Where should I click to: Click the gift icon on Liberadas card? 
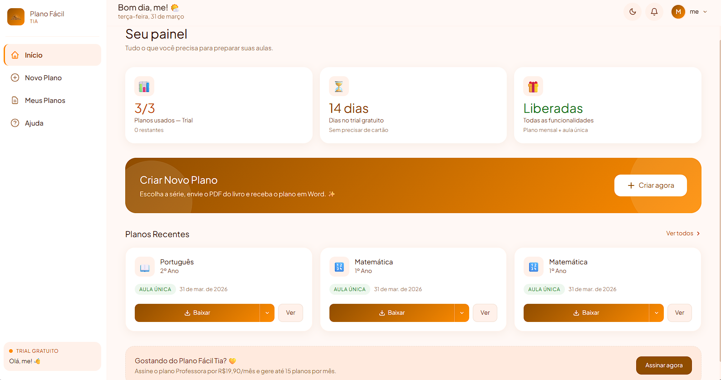tap(533, 86)
